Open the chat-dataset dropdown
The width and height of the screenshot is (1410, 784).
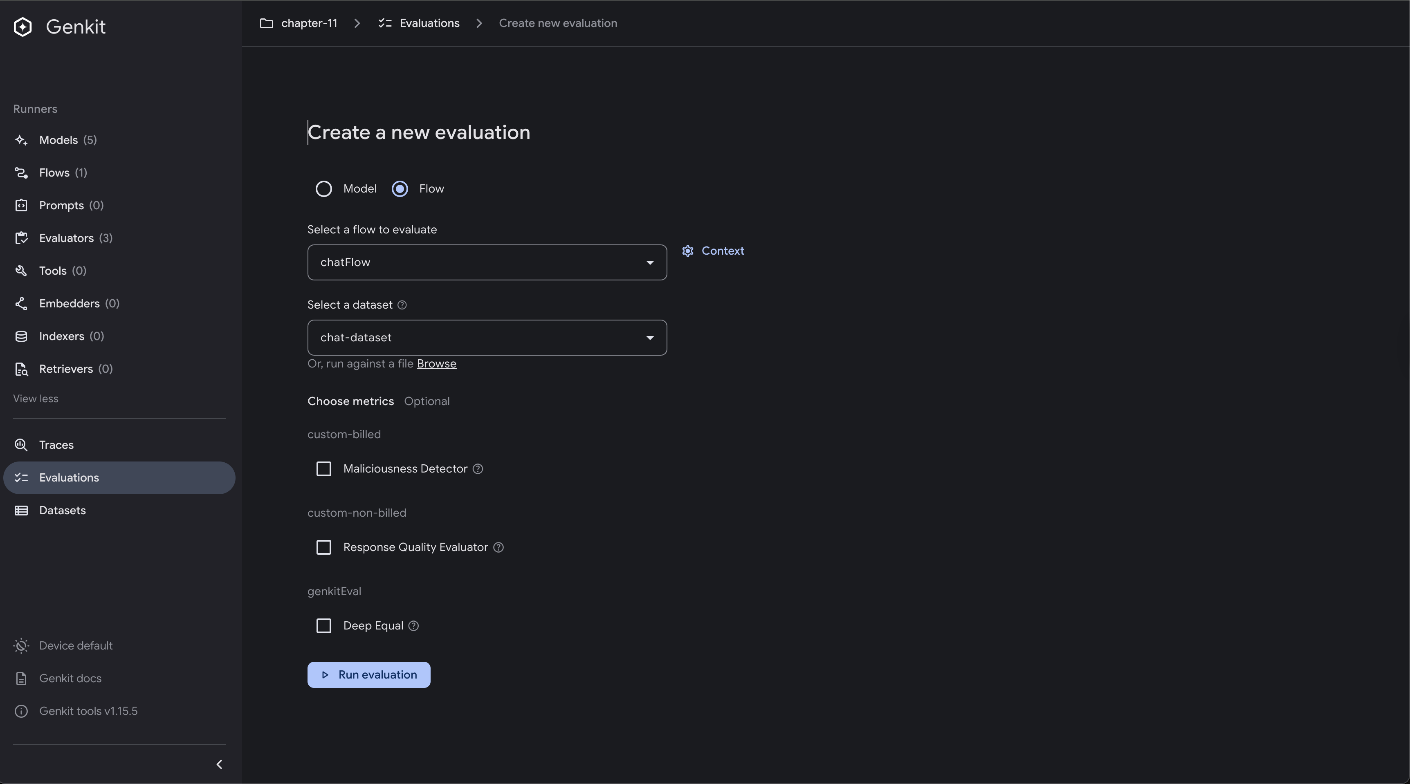(x=487, y=338)
